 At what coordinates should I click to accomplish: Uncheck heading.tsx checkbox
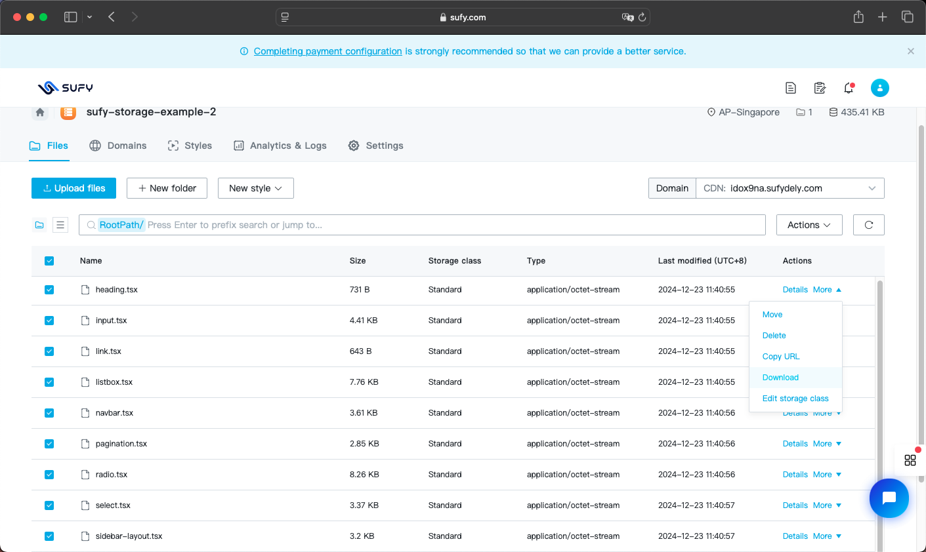point(49,290)
